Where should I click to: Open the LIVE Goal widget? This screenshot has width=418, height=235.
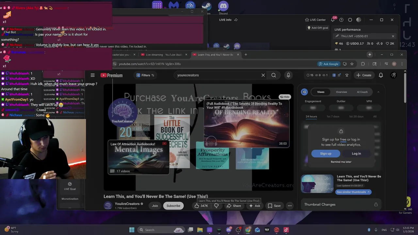tap(70, 186)
